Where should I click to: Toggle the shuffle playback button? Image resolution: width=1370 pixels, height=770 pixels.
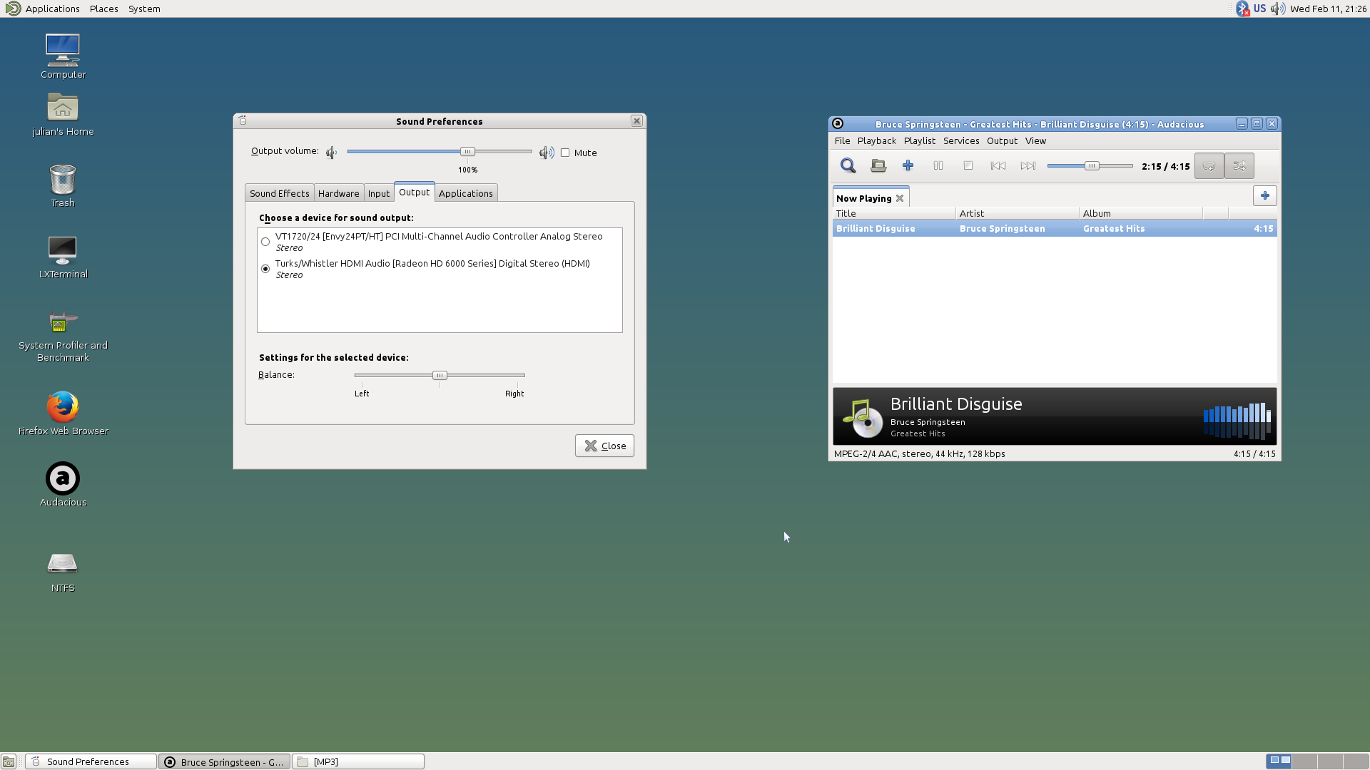(x=1239, y=166)
